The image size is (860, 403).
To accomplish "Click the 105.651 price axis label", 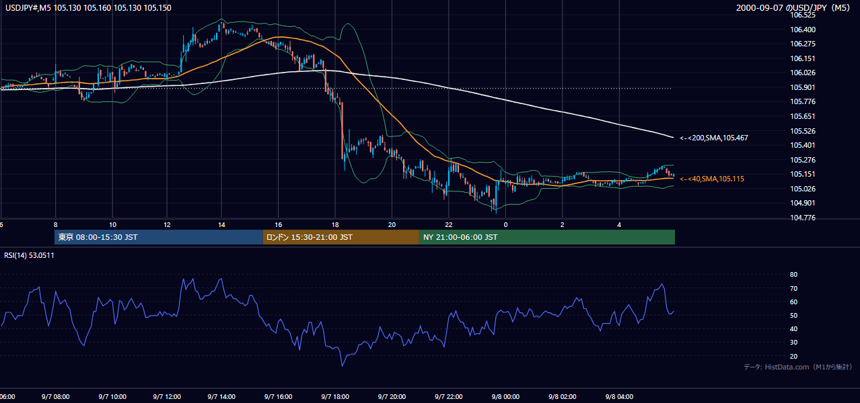I will (803, 116).
